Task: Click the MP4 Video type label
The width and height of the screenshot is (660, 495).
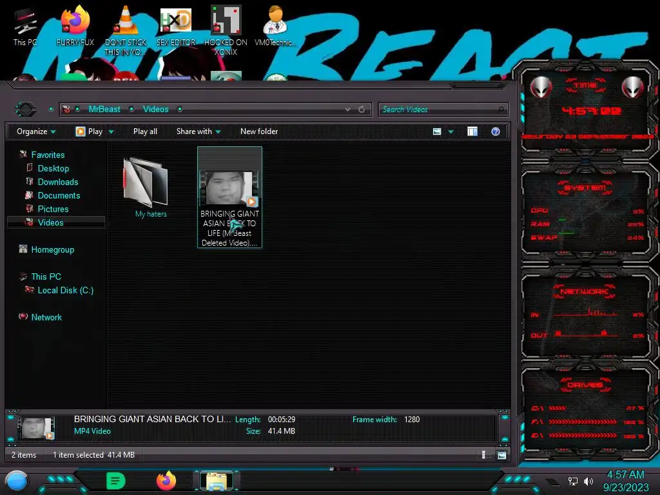Action: point(92,431)
